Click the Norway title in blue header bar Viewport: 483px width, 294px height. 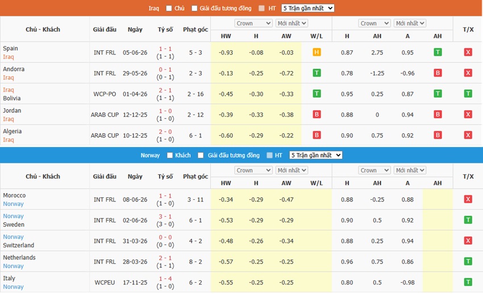point(150,156)
